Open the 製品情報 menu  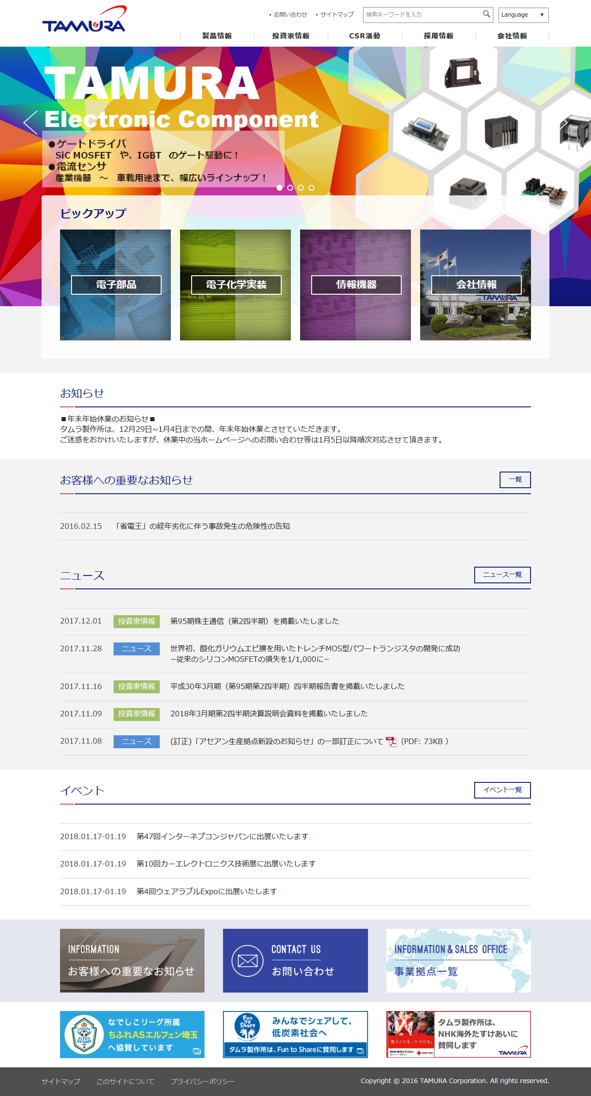[217, 36]
